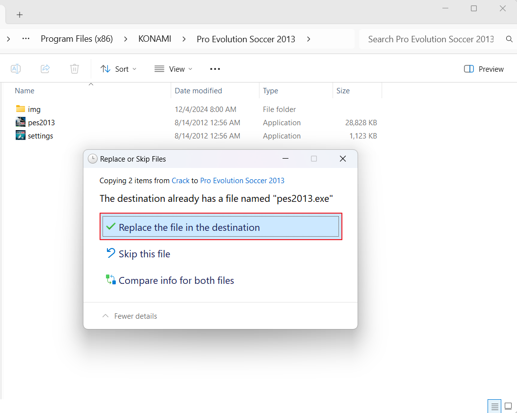The width and height of the screenshot is (517, 413).
Task: Select the settings application icon
Action: (21, 135)
